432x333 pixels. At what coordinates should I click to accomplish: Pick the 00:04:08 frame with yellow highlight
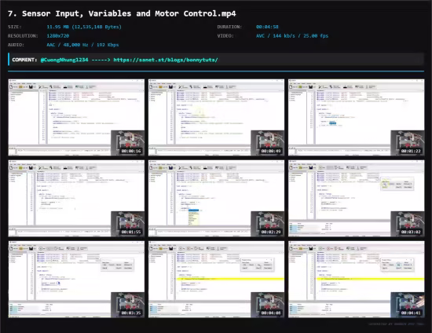(x=216, y=280)
